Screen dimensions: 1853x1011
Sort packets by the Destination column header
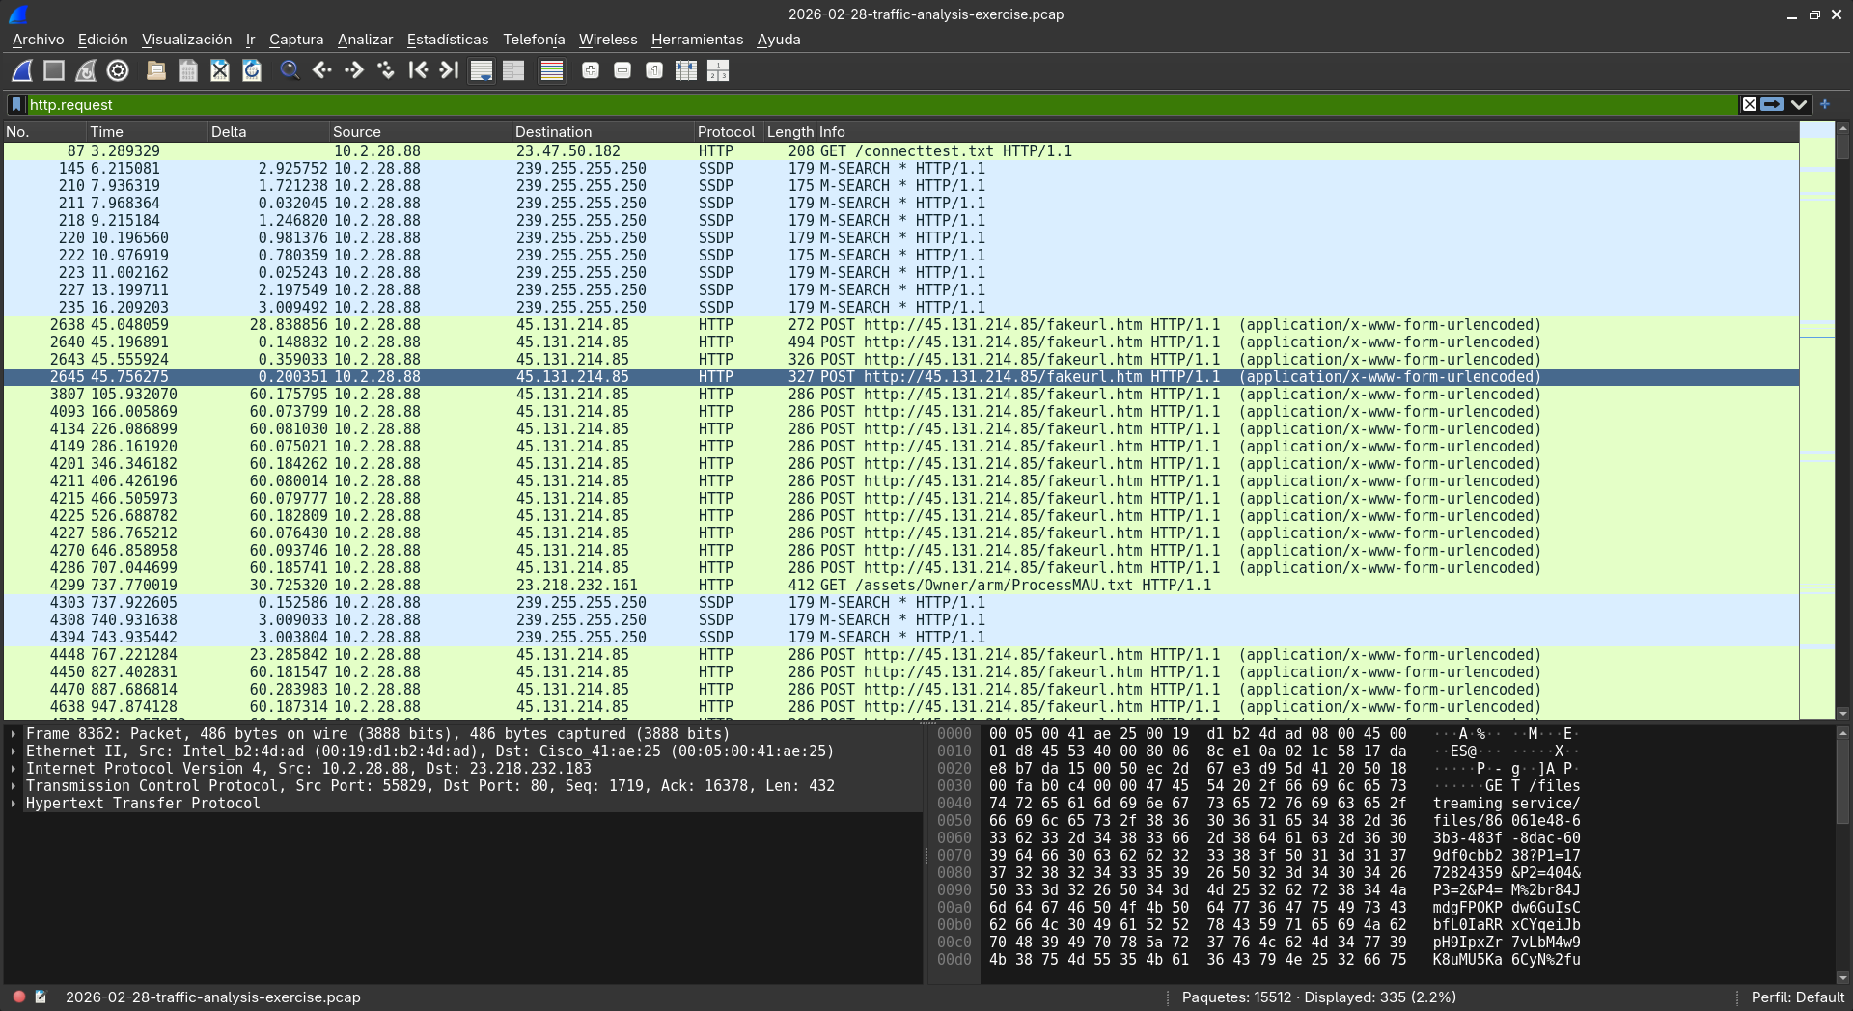coord(601,132)
